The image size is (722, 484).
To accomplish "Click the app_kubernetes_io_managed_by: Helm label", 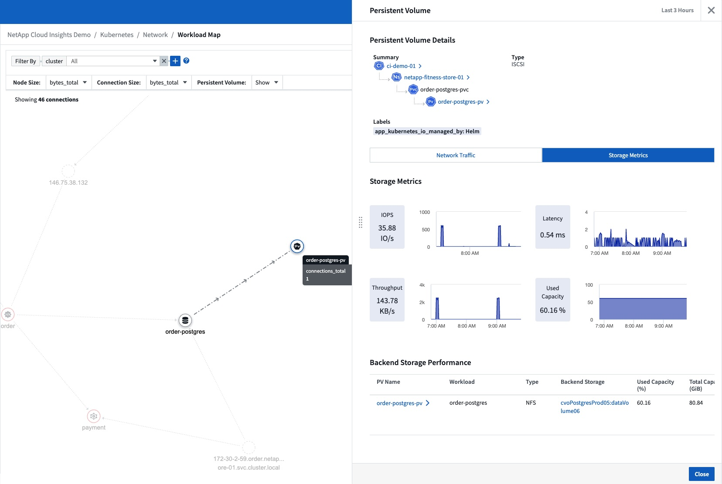I will pyautogui.click(x=427, y=132).
